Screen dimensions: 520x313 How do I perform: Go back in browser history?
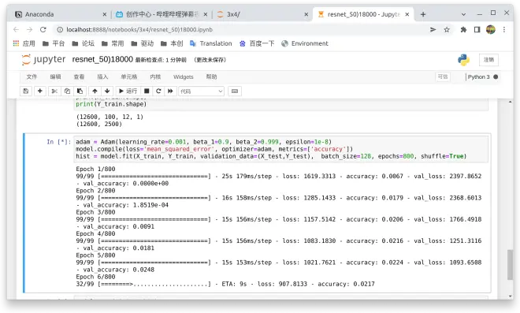[16, 29]
